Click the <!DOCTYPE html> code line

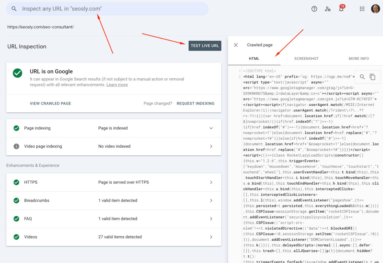[x=259, y=71]
